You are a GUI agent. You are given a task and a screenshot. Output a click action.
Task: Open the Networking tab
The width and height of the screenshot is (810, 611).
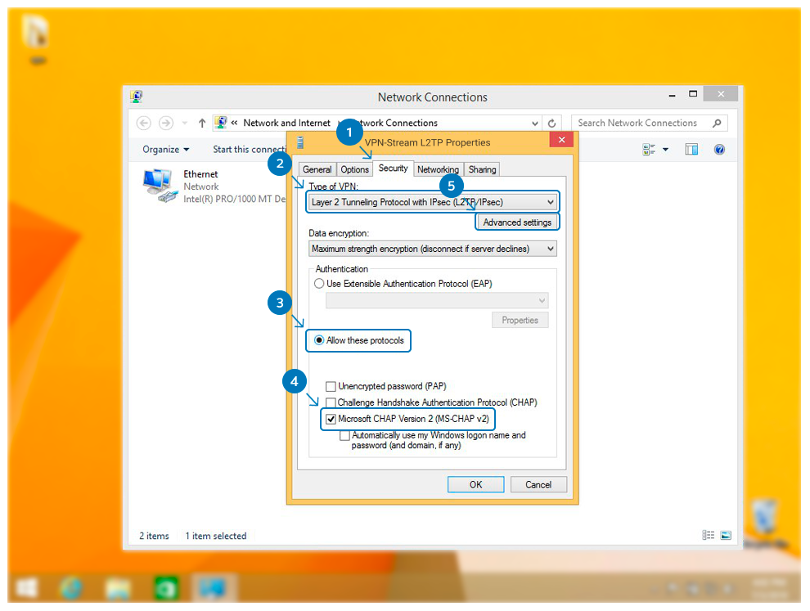coord(438,169)
